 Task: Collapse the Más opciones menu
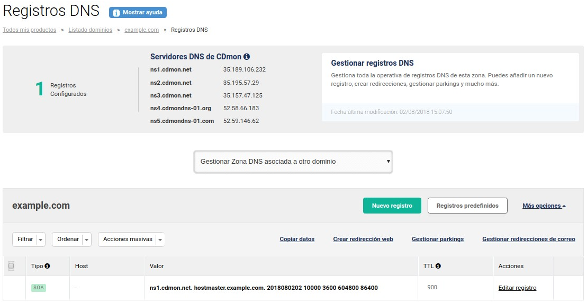(544, 206)
